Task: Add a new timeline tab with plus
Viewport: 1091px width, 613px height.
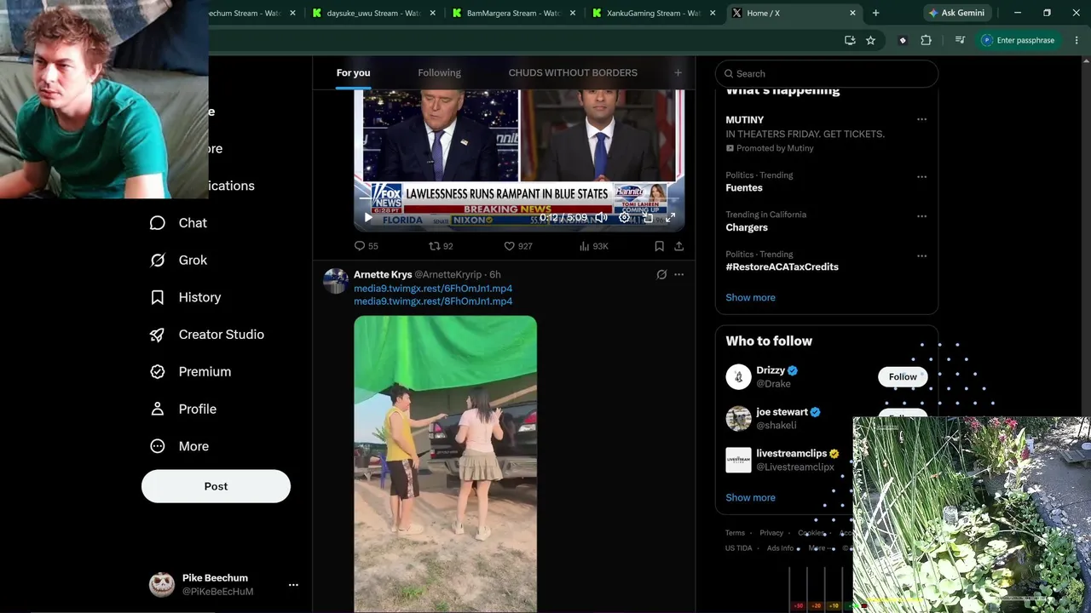Action: click(678, 73)
